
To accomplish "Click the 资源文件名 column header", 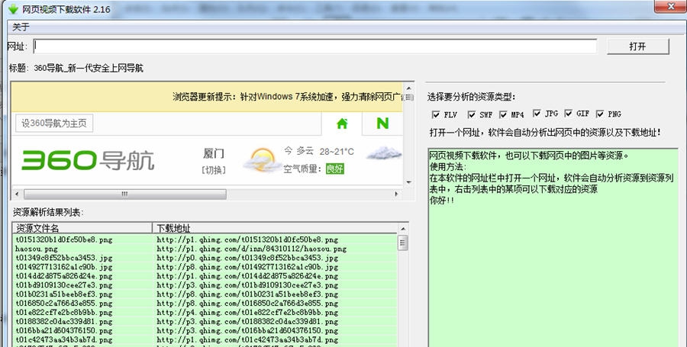I will [82, 228].
